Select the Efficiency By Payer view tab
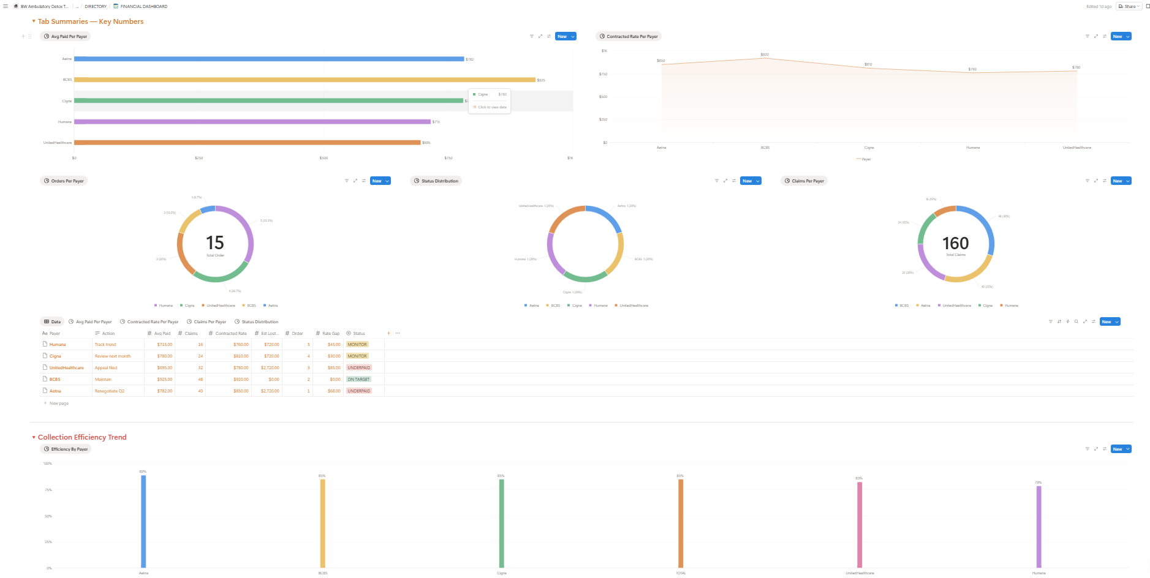This screenshot has width=1150, height=578. point(66,449)
